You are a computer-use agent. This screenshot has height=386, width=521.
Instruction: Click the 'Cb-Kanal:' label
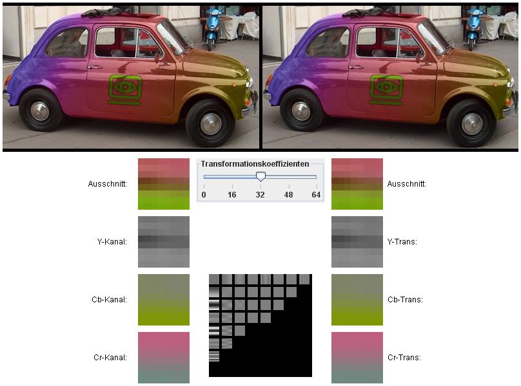(x=110, y=300)
